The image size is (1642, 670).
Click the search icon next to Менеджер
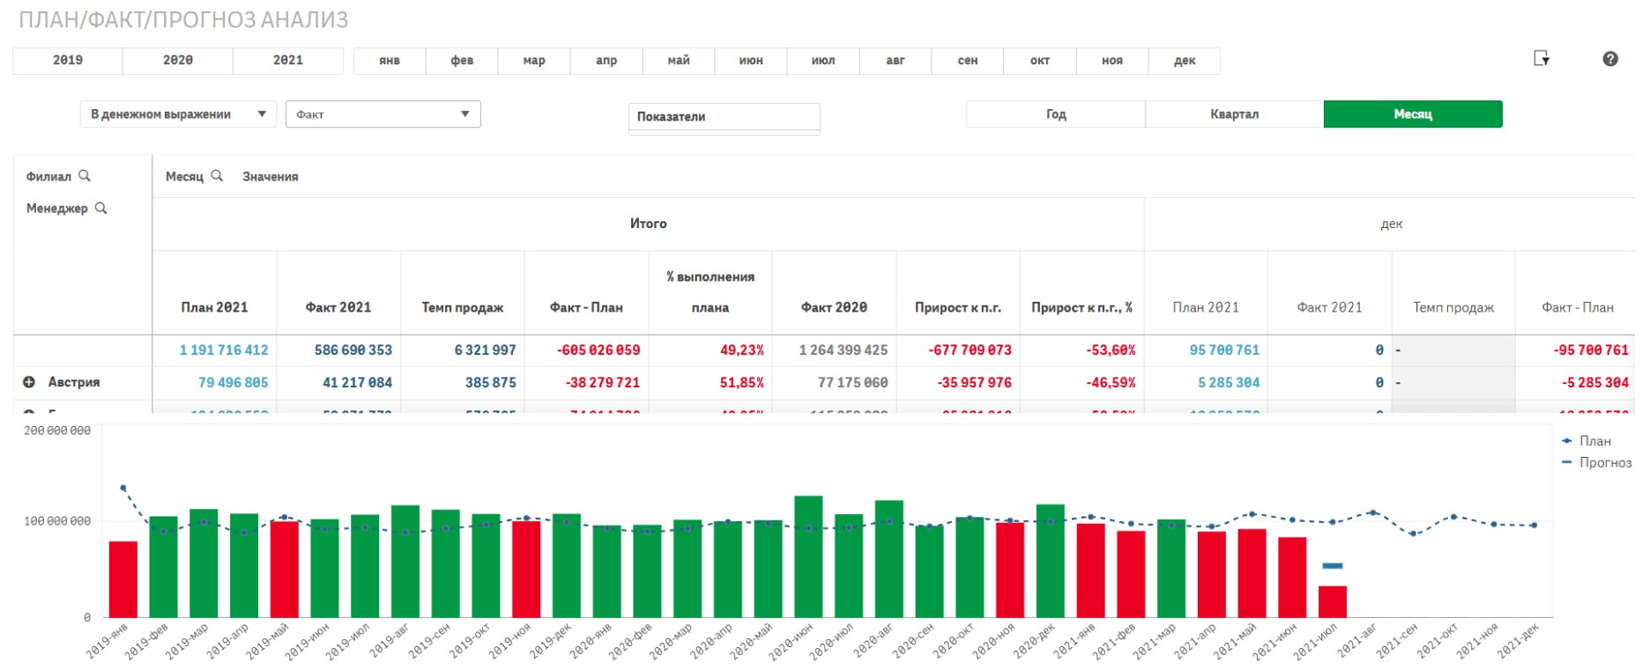[x=100, y=209]
